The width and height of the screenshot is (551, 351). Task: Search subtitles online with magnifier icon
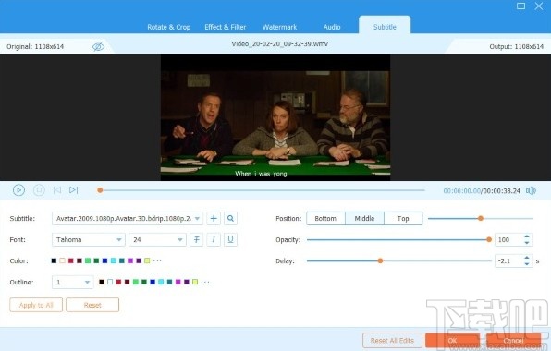[x=230, y=218]
